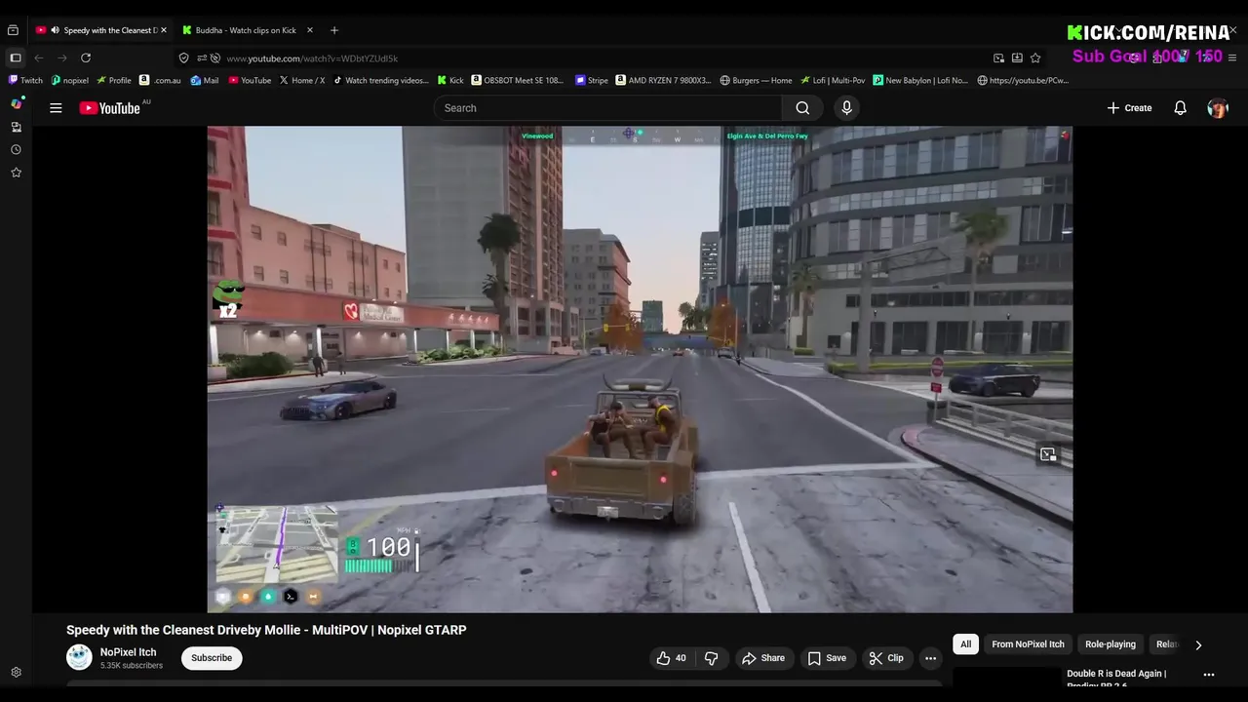Open the Kick bookmark
Screen dimensions: 1248x702
[x=450, y=81]
